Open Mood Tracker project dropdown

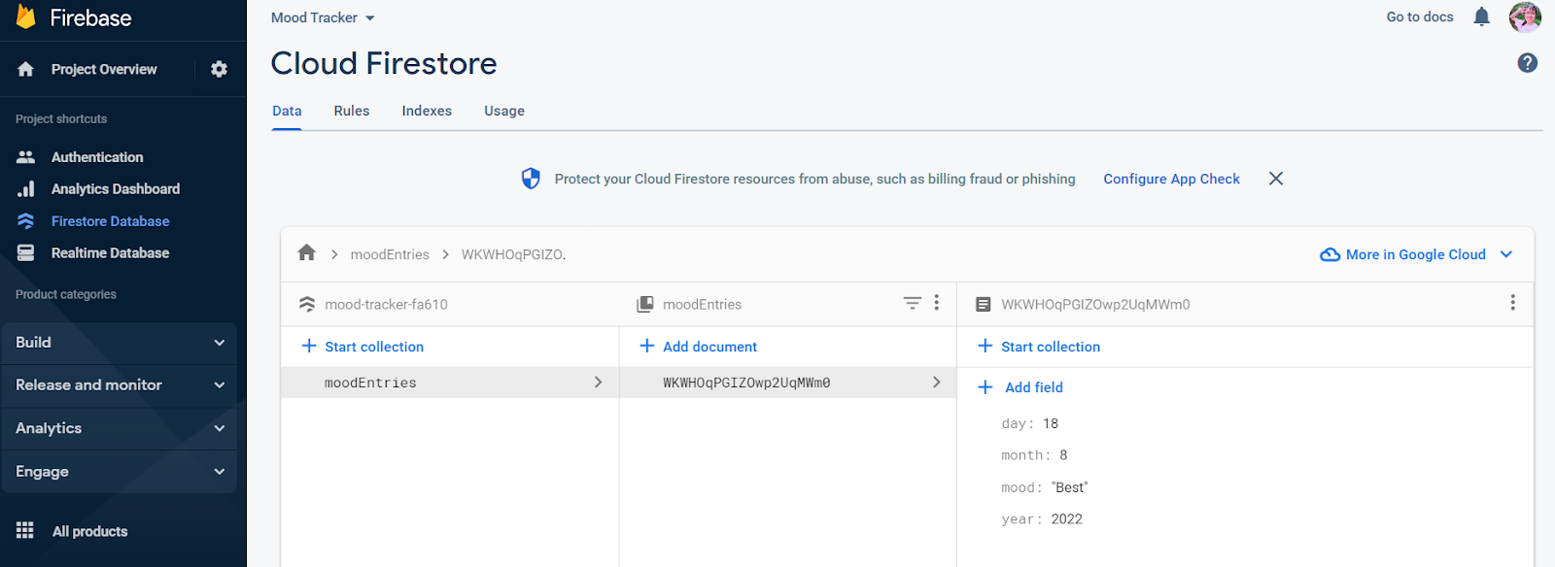click(x=323, y=17)
